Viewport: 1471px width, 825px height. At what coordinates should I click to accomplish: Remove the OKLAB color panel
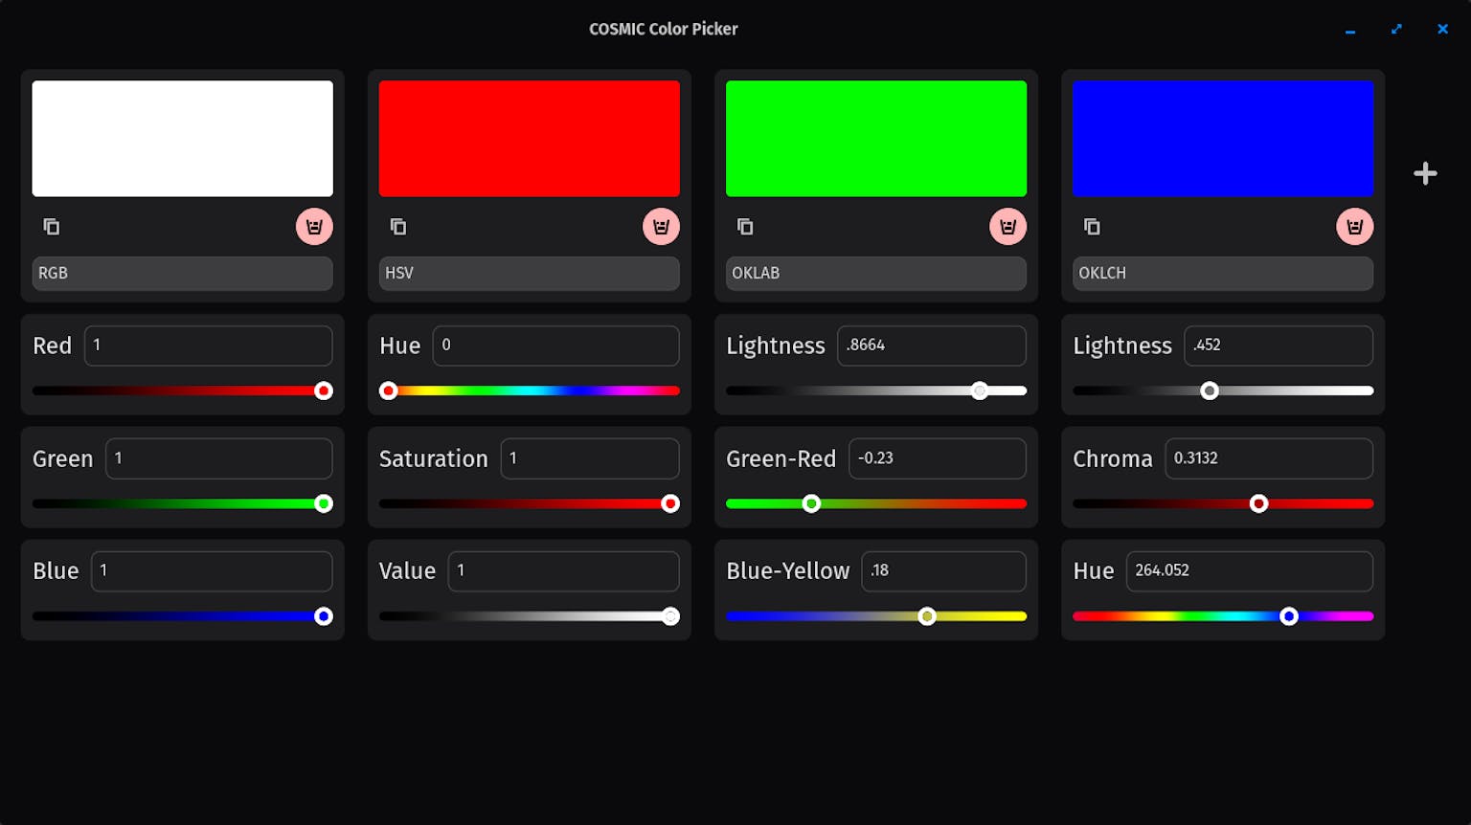coord(1007,226)
